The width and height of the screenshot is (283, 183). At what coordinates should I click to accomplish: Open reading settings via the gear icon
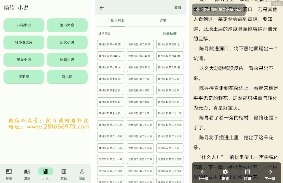click(x=225, y=172)
